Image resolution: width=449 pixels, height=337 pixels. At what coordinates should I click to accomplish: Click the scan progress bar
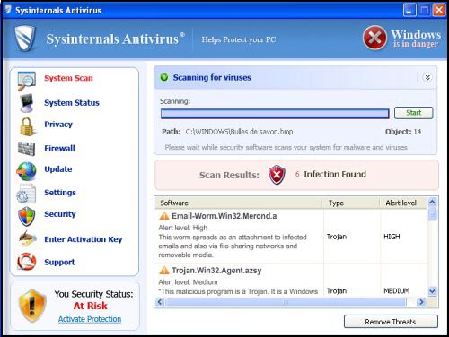pyautogui.click(x=275, y=114)
